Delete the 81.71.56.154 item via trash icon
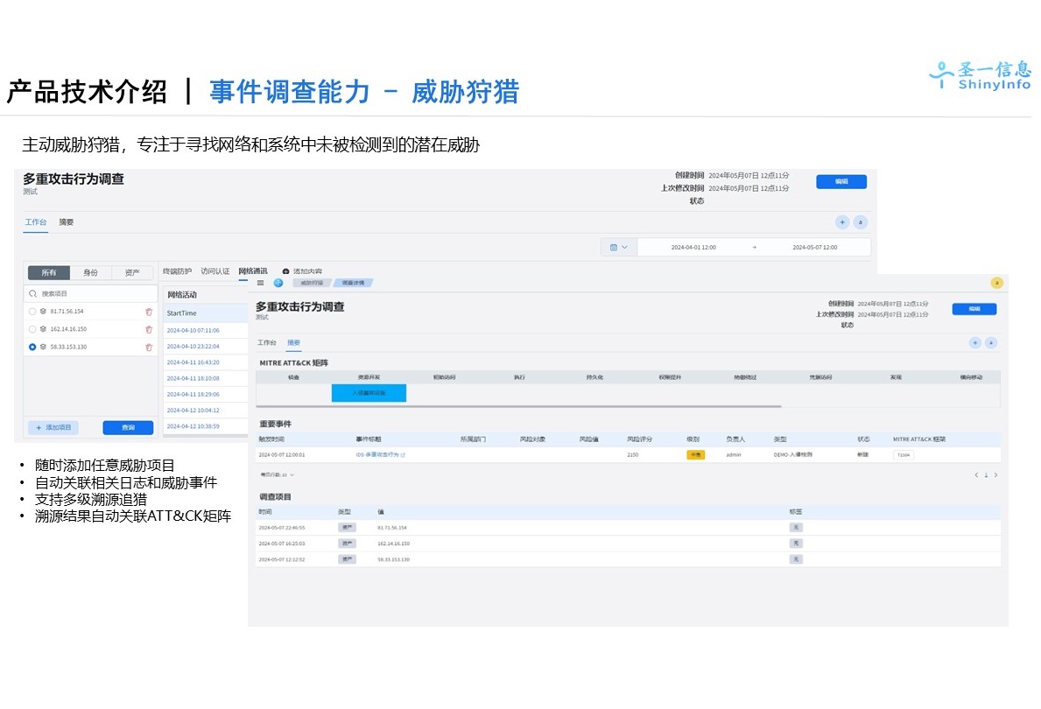This screenshot has height=709, width=1041. [149, 312]
